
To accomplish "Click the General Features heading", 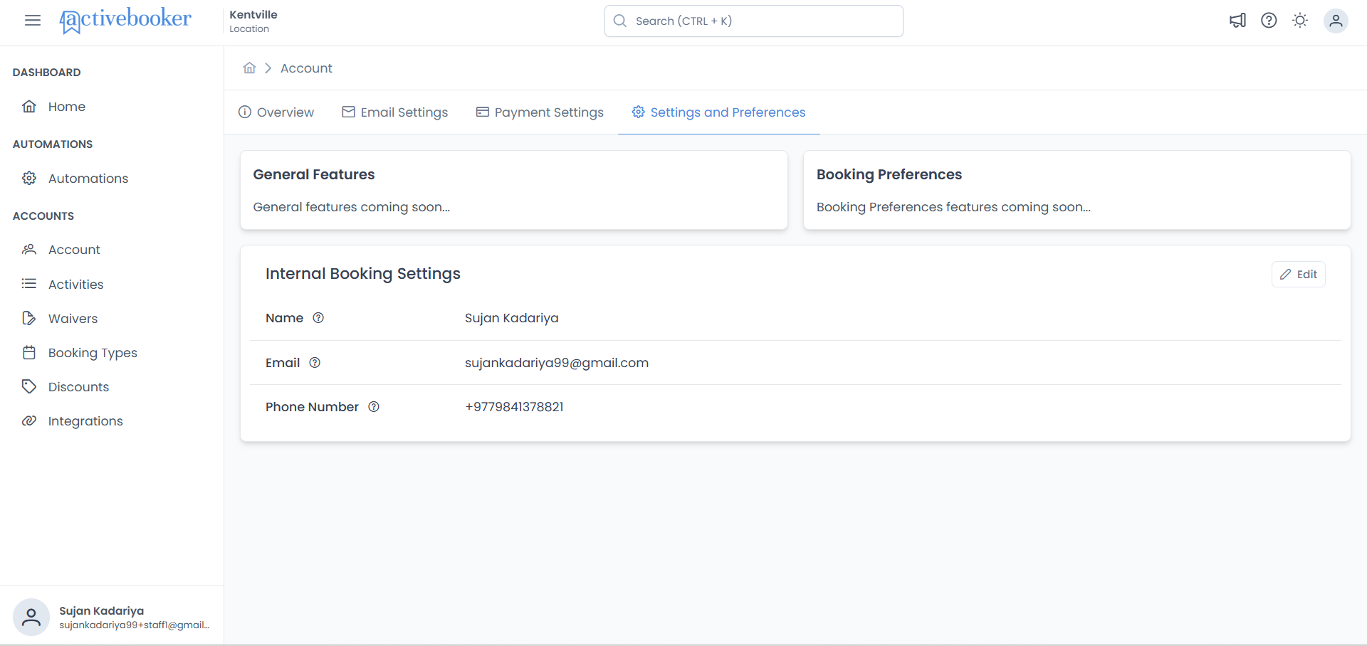I will 314,174.
